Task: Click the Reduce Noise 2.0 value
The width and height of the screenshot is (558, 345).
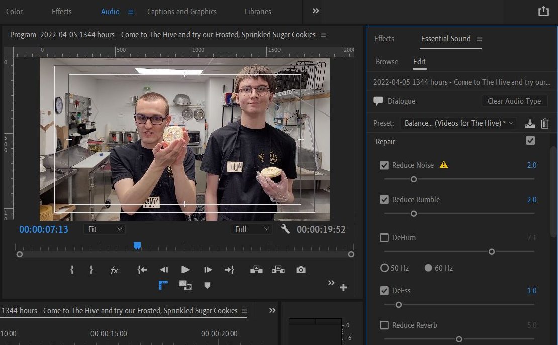Action: tap(532, 165)
